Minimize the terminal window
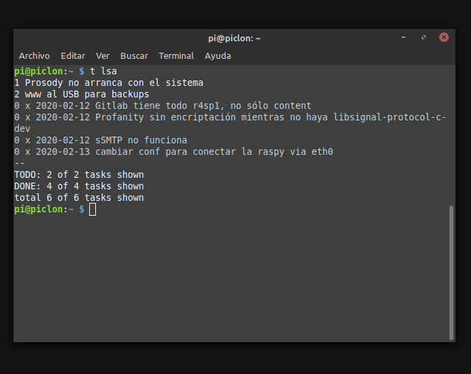The image size is (471, 374). 403,38
